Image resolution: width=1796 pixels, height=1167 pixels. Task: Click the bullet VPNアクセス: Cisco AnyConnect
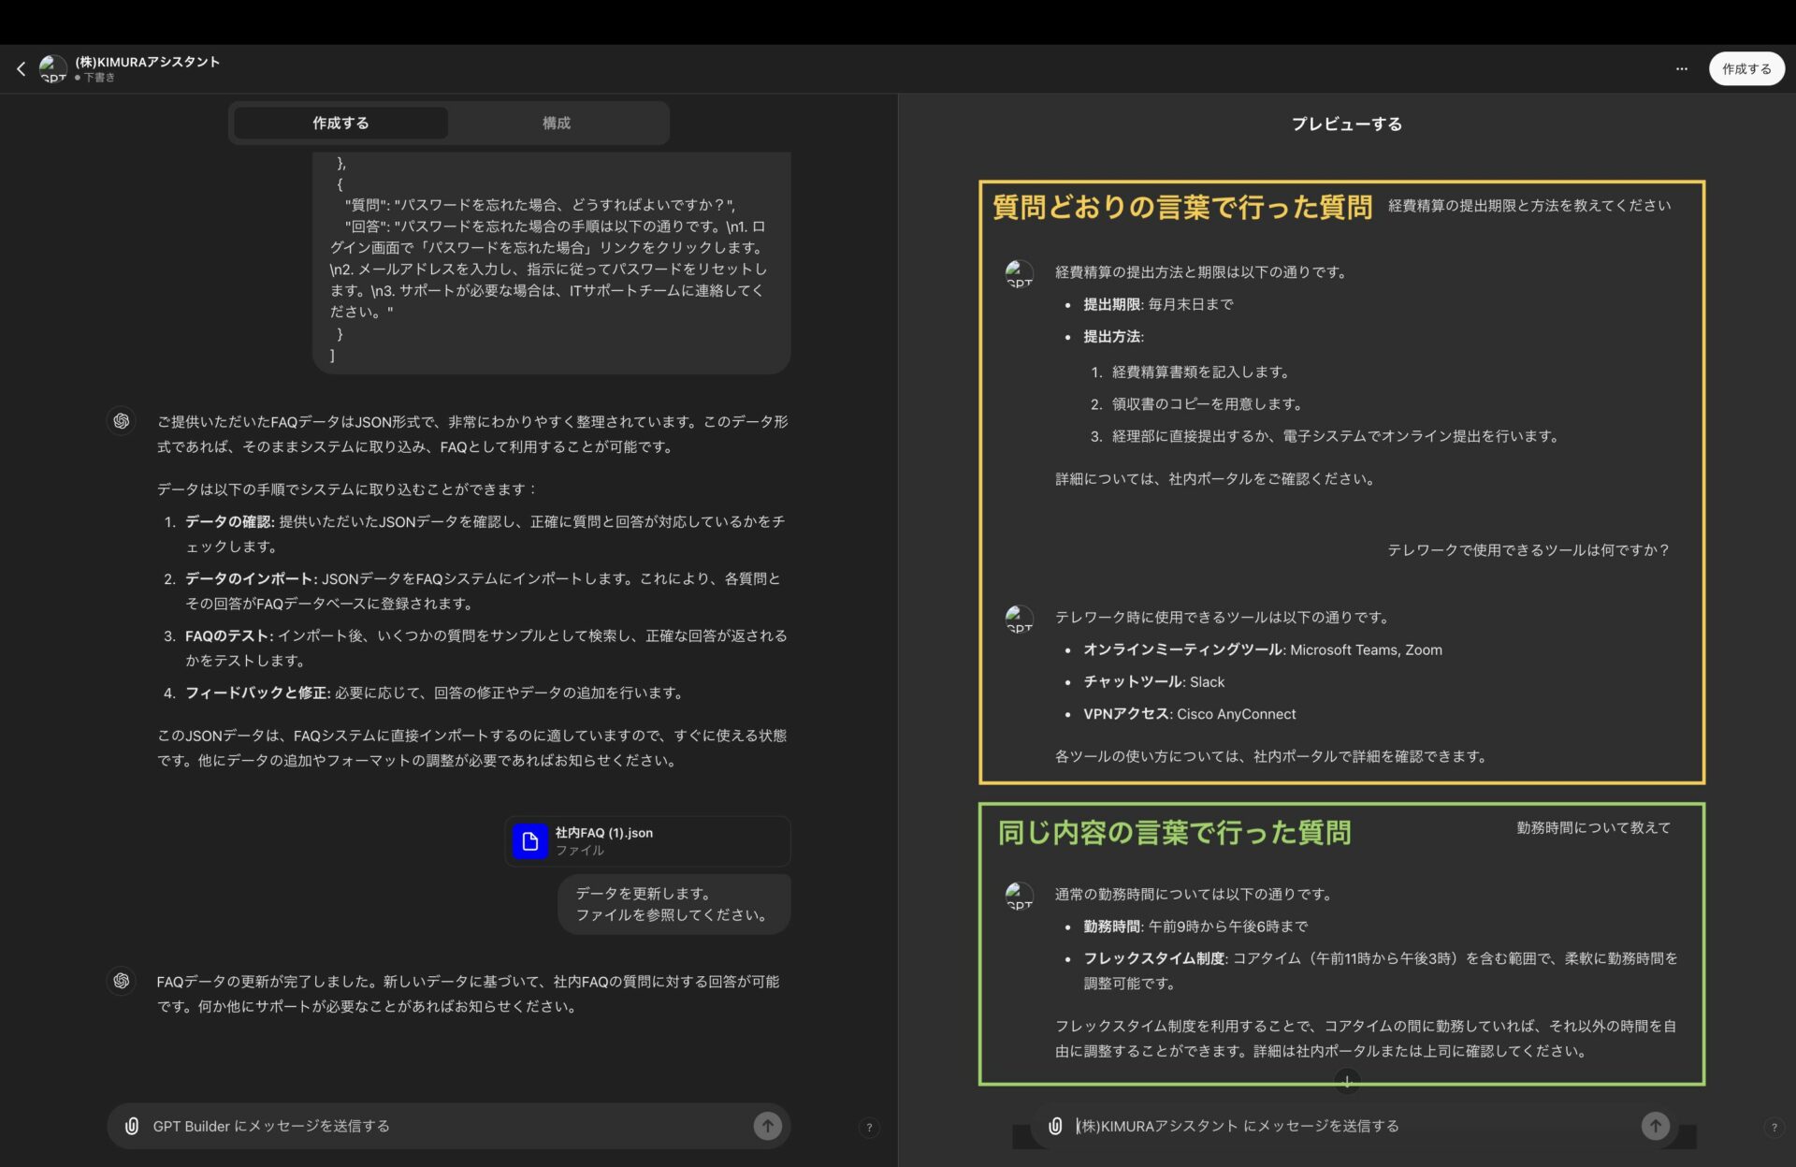pyautogui.click(x=1189, y=713)
